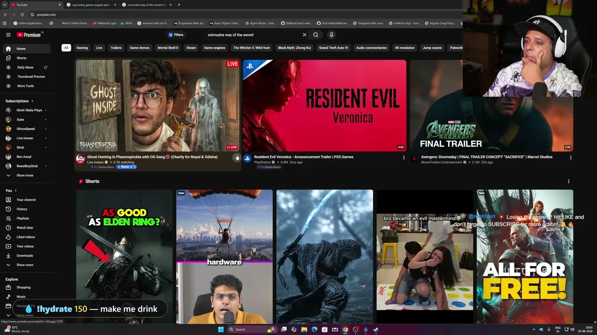Click the Remix button under Ghost Hunting video
The width and height of the screenshot is (597, 335).
tap(126, 167)
